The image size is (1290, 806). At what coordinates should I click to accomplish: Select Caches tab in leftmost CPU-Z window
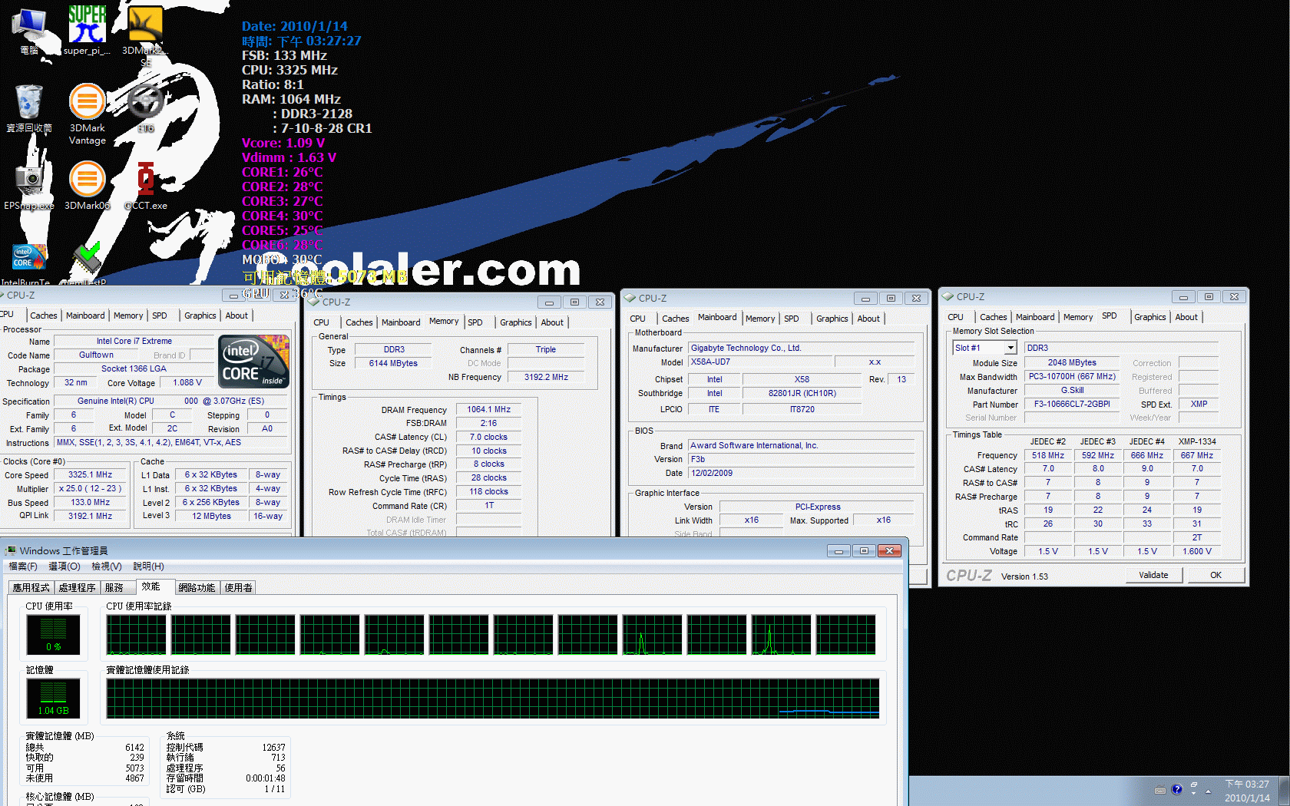[x=44, y=315]
